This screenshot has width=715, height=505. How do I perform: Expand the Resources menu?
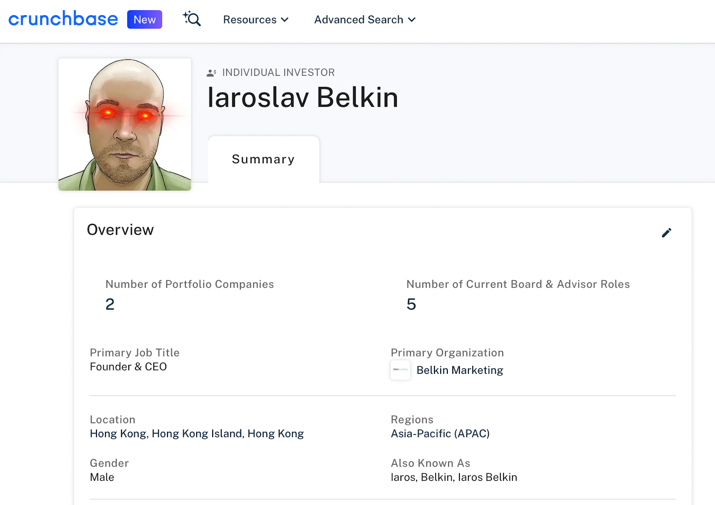250,20
